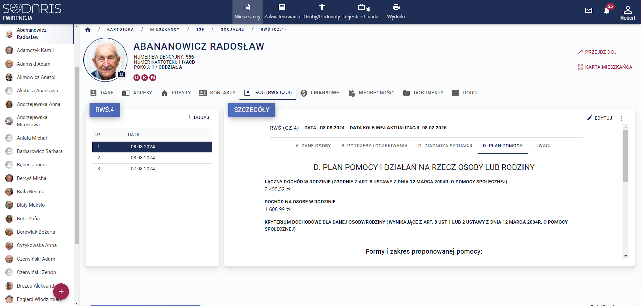Open Zakwaterowania in the top navigation

click(x=282, y=11)
